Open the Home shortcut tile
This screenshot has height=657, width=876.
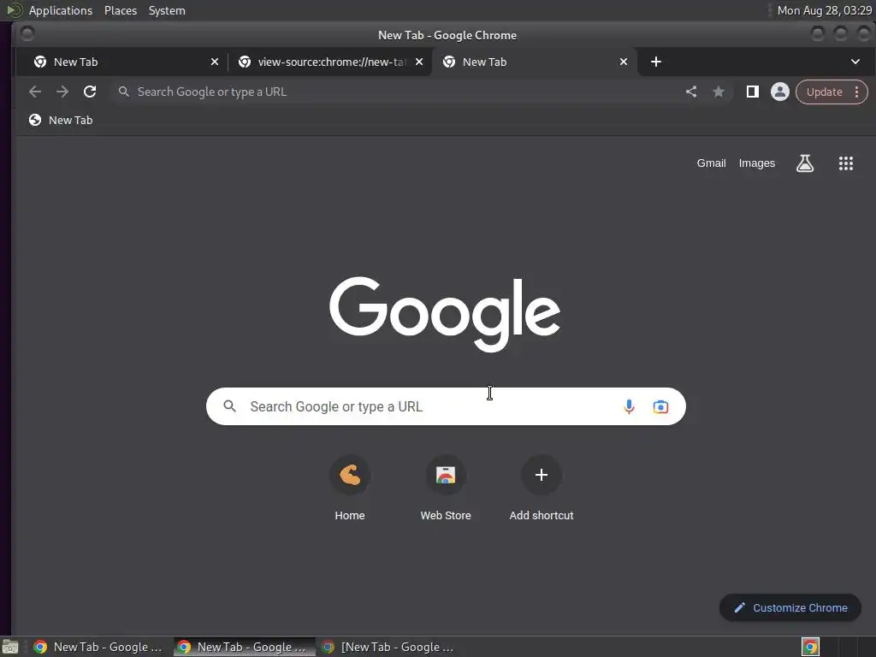(x=350, y=488)
